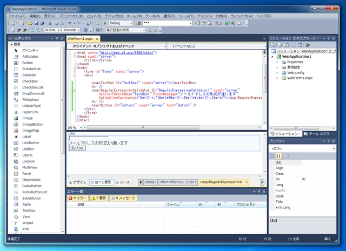
Task: Open the XHTML 1.0 Transitional dropdown
Action: click(x=78, y=30)
